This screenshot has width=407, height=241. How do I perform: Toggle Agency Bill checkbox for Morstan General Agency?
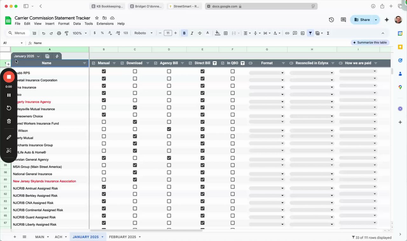(x=169, y=158)
